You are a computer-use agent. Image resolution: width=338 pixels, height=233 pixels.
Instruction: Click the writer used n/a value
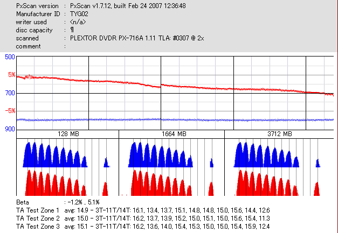point(78,22)
